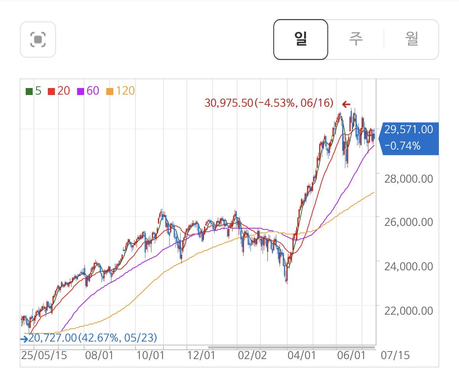
Task: Click the current price 29,571.00 tag
Action: point(409,138)
